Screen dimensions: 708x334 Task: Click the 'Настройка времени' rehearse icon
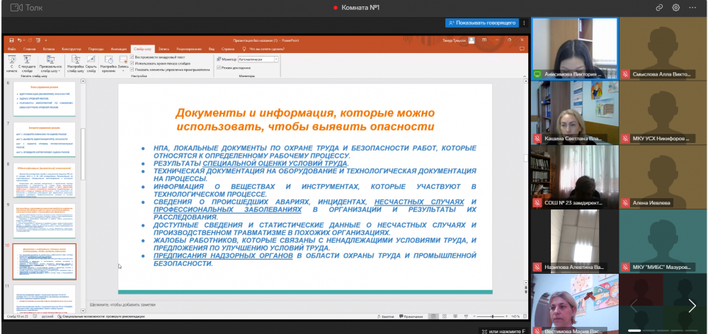(108, 61)
